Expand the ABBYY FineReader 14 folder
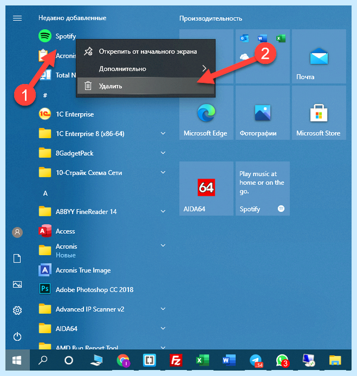The height and width of the screenshot is (376, 357). pyautogui.click(x=163, y=211)
